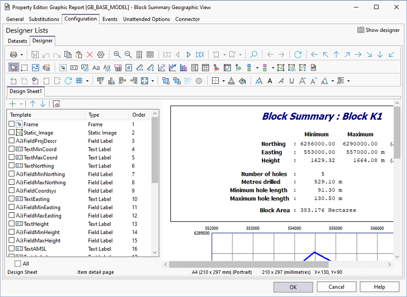Check the TextNorthing item checkbox
407x297 pixels.
click(12, 166)
